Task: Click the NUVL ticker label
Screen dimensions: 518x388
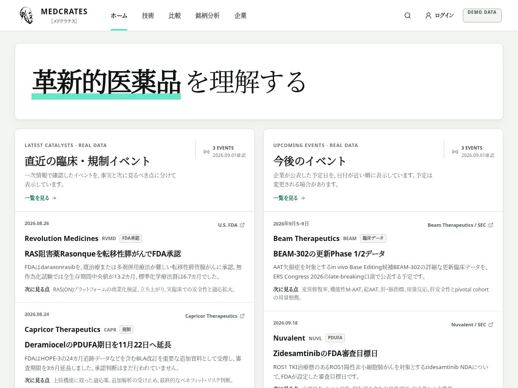Action: click(315, 338)
